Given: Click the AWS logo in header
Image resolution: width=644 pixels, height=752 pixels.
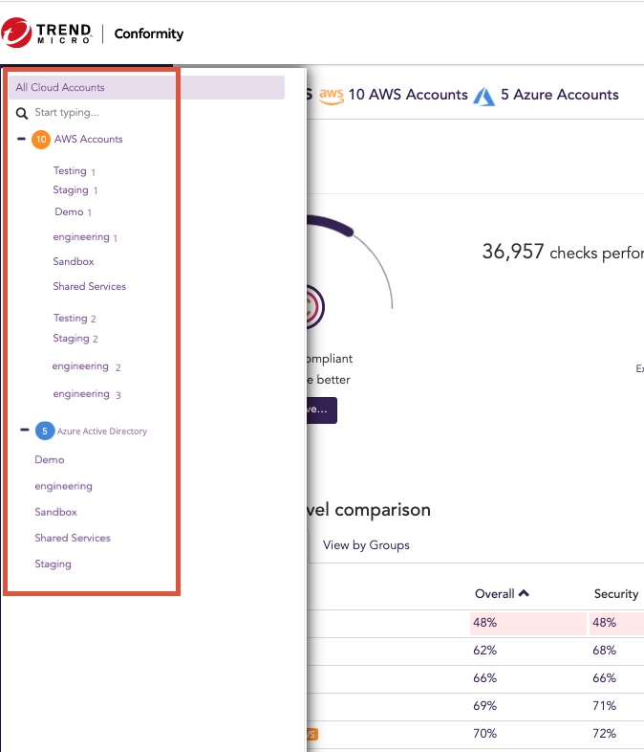Looking at the screenshot, I should (x=332, y=96).
